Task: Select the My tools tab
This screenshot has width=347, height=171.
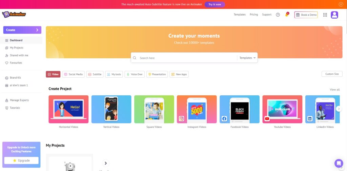Action: [114, 74]
